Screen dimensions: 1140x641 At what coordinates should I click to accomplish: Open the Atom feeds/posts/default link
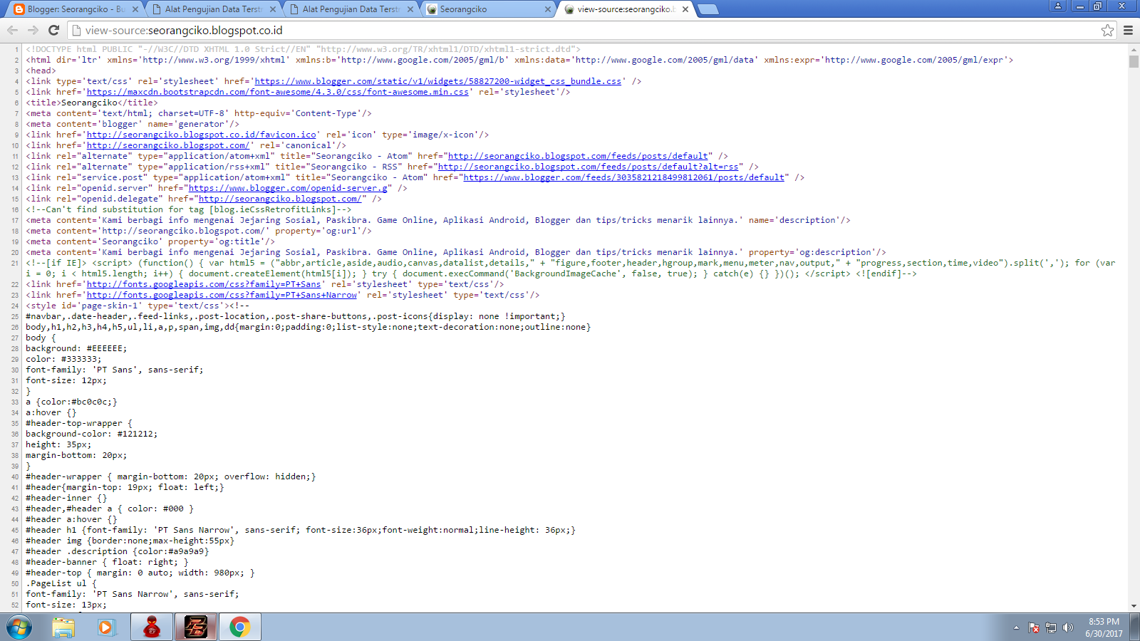coord(578,156)
